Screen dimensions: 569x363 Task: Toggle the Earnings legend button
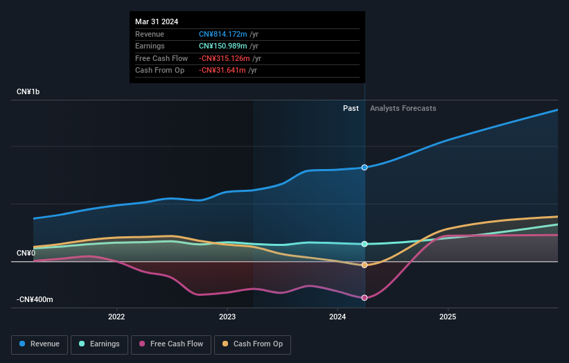tap(99, 344)
